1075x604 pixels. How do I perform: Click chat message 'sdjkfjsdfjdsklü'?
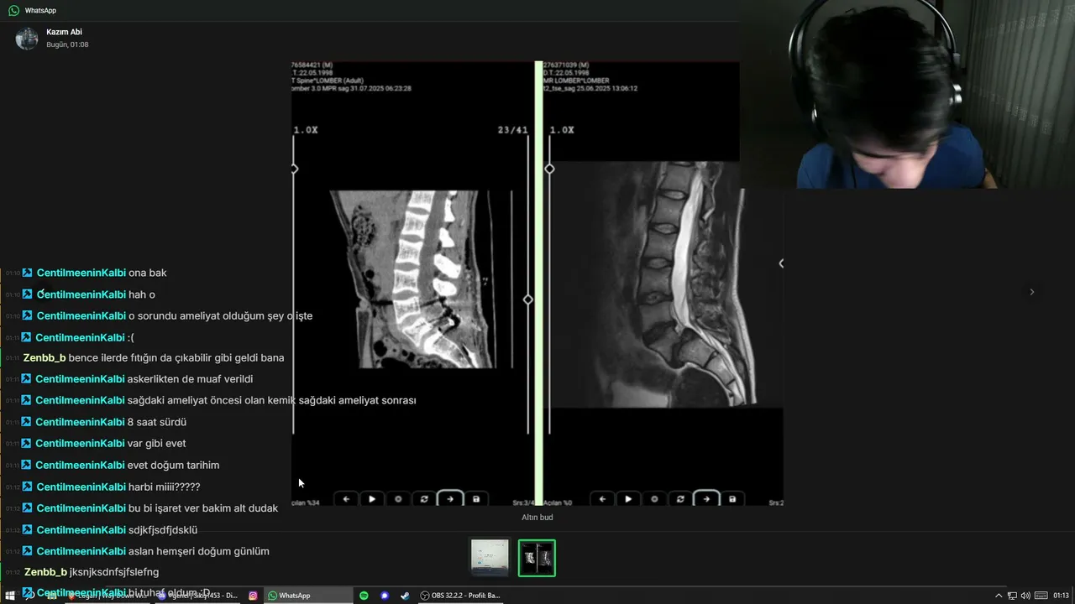pos(162,529)
